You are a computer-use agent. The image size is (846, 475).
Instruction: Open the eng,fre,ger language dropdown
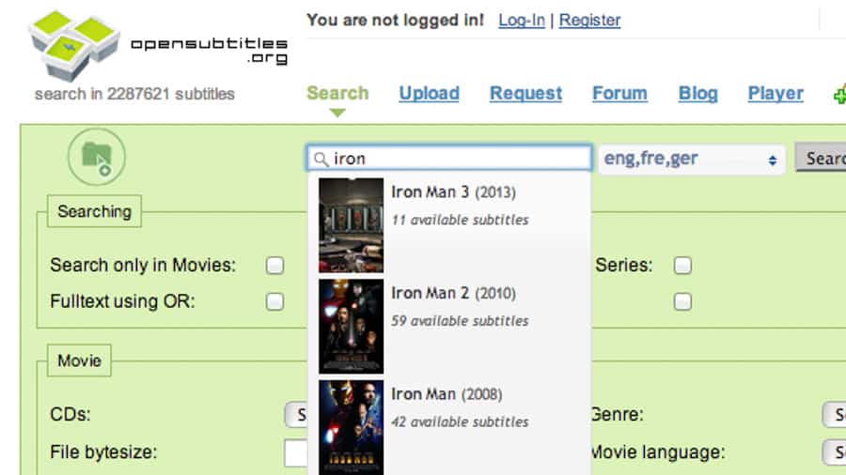pos(692,159)
